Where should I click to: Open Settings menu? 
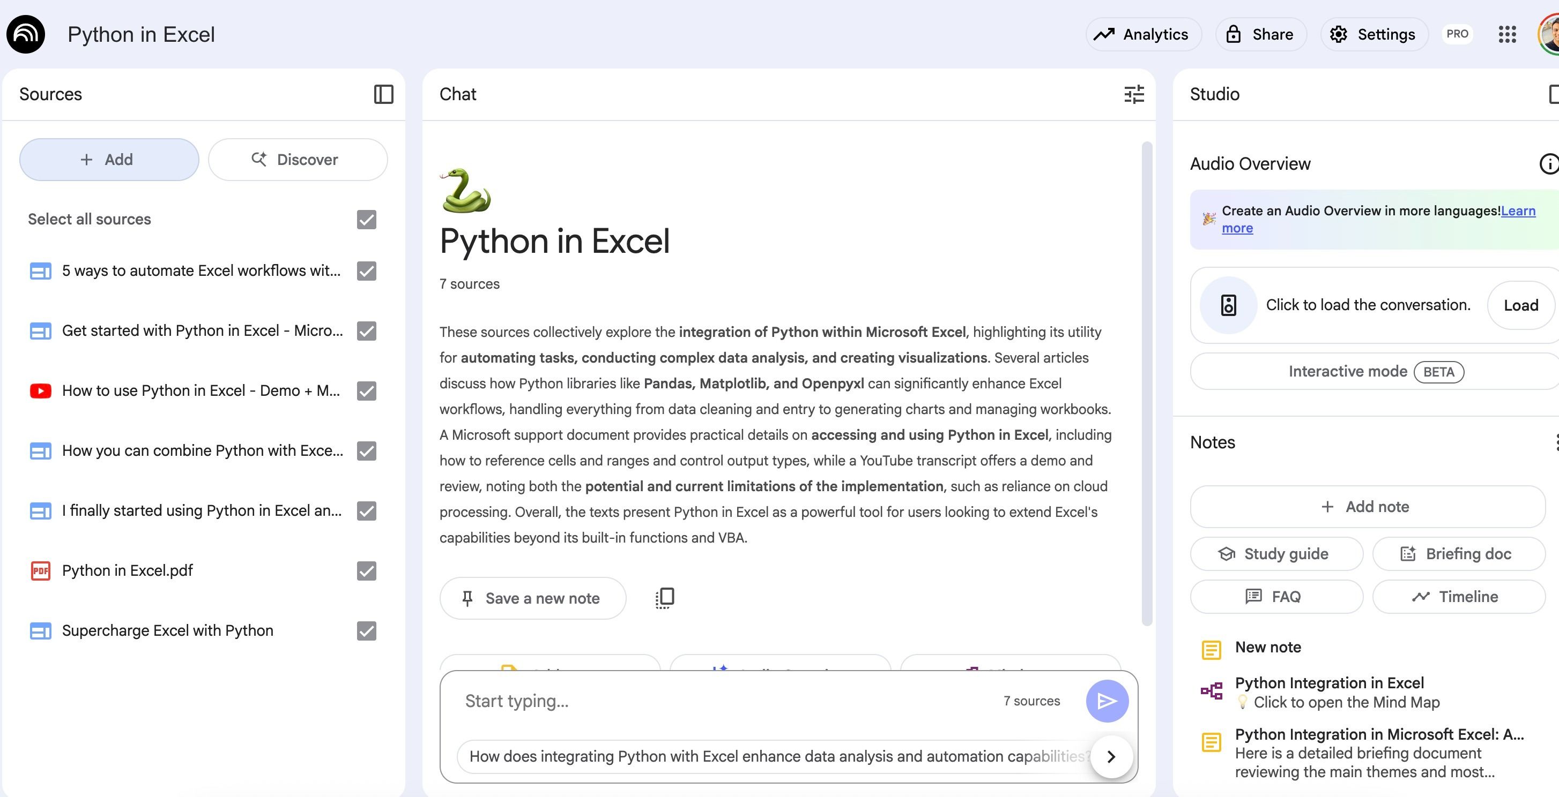click(1374, 34)
